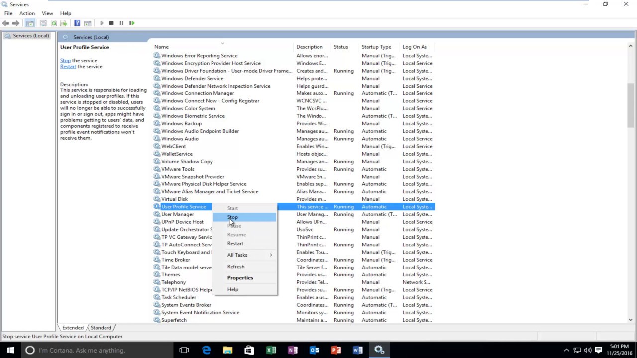Select the Themes service gear icon
637x358 pixels.
coord(157,275)
